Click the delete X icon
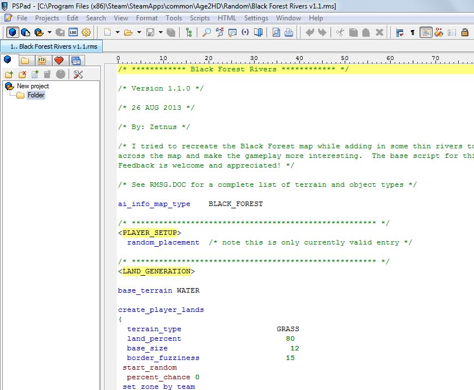474x390 pixels. pos(379,32)
